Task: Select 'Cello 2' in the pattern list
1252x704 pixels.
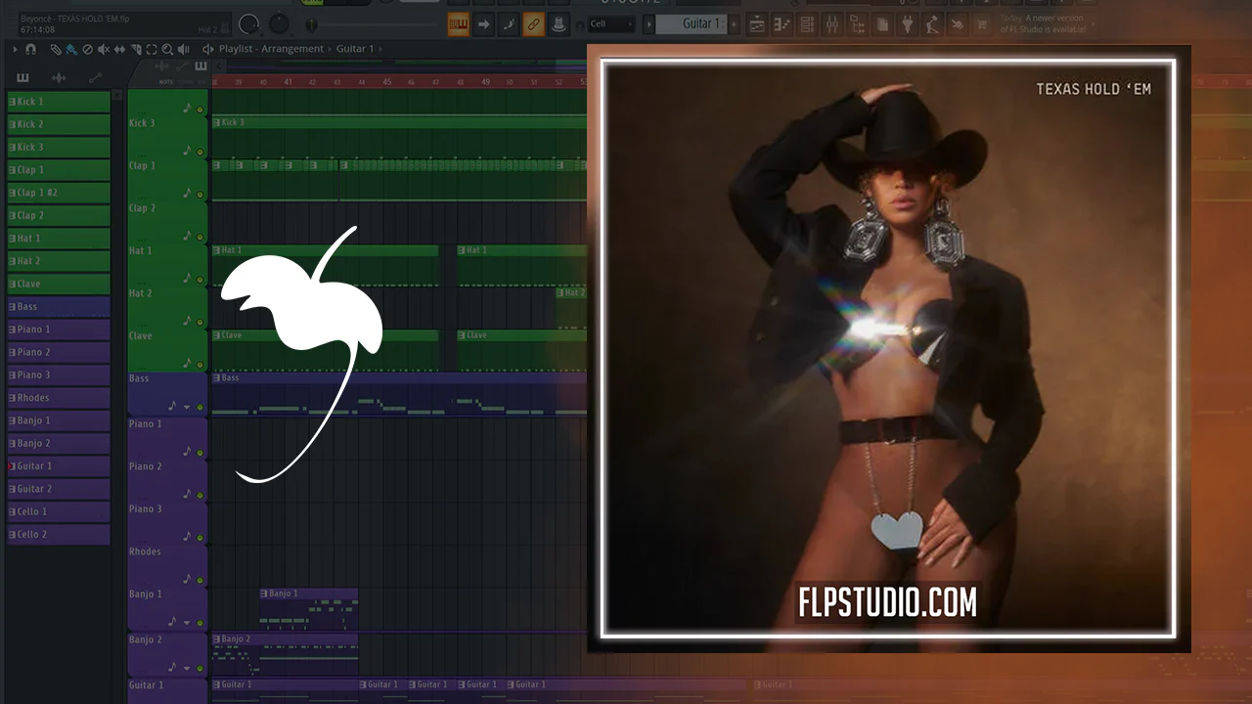Action: click(x=59, y=535)
